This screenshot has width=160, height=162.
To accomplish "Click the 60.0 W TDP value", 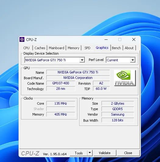I will click(101, 89).
